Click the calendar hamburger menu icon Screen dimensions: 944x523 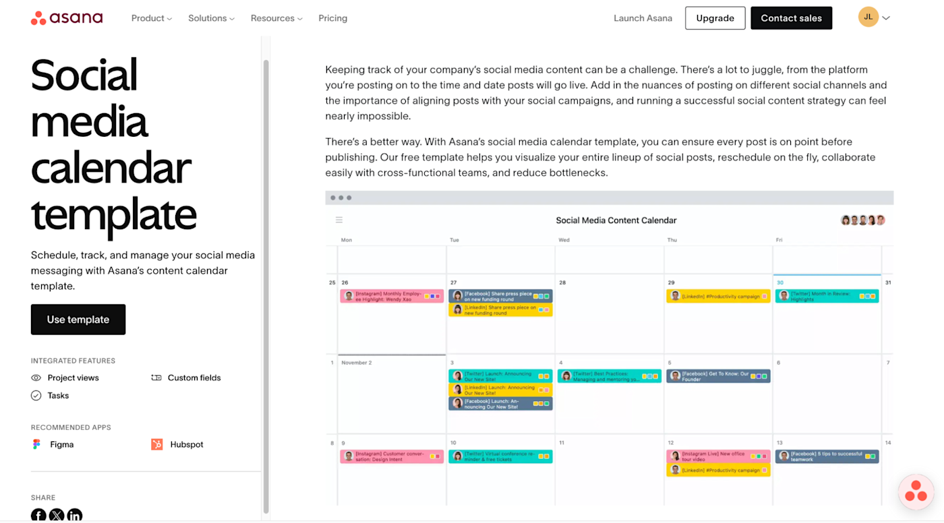(339, 220)
